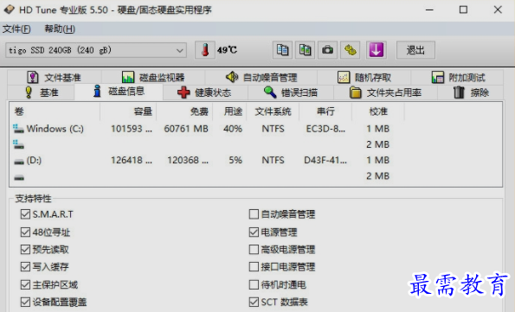Open the 文件(F) menu
Screen dimensions: 515x312
click(x=16, y=29)
